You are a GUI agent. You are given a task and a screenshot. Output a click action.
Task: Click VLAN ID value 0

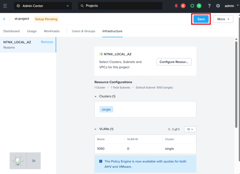tap(128, 149)
